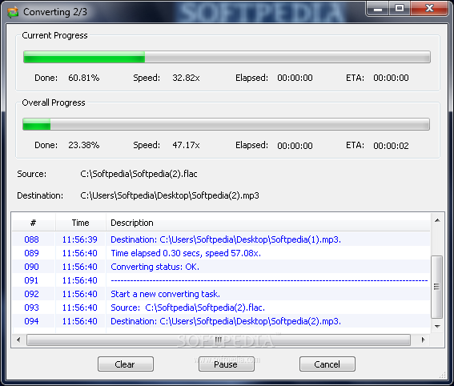Click the current Done value 60.81%

tap(84, 78)
